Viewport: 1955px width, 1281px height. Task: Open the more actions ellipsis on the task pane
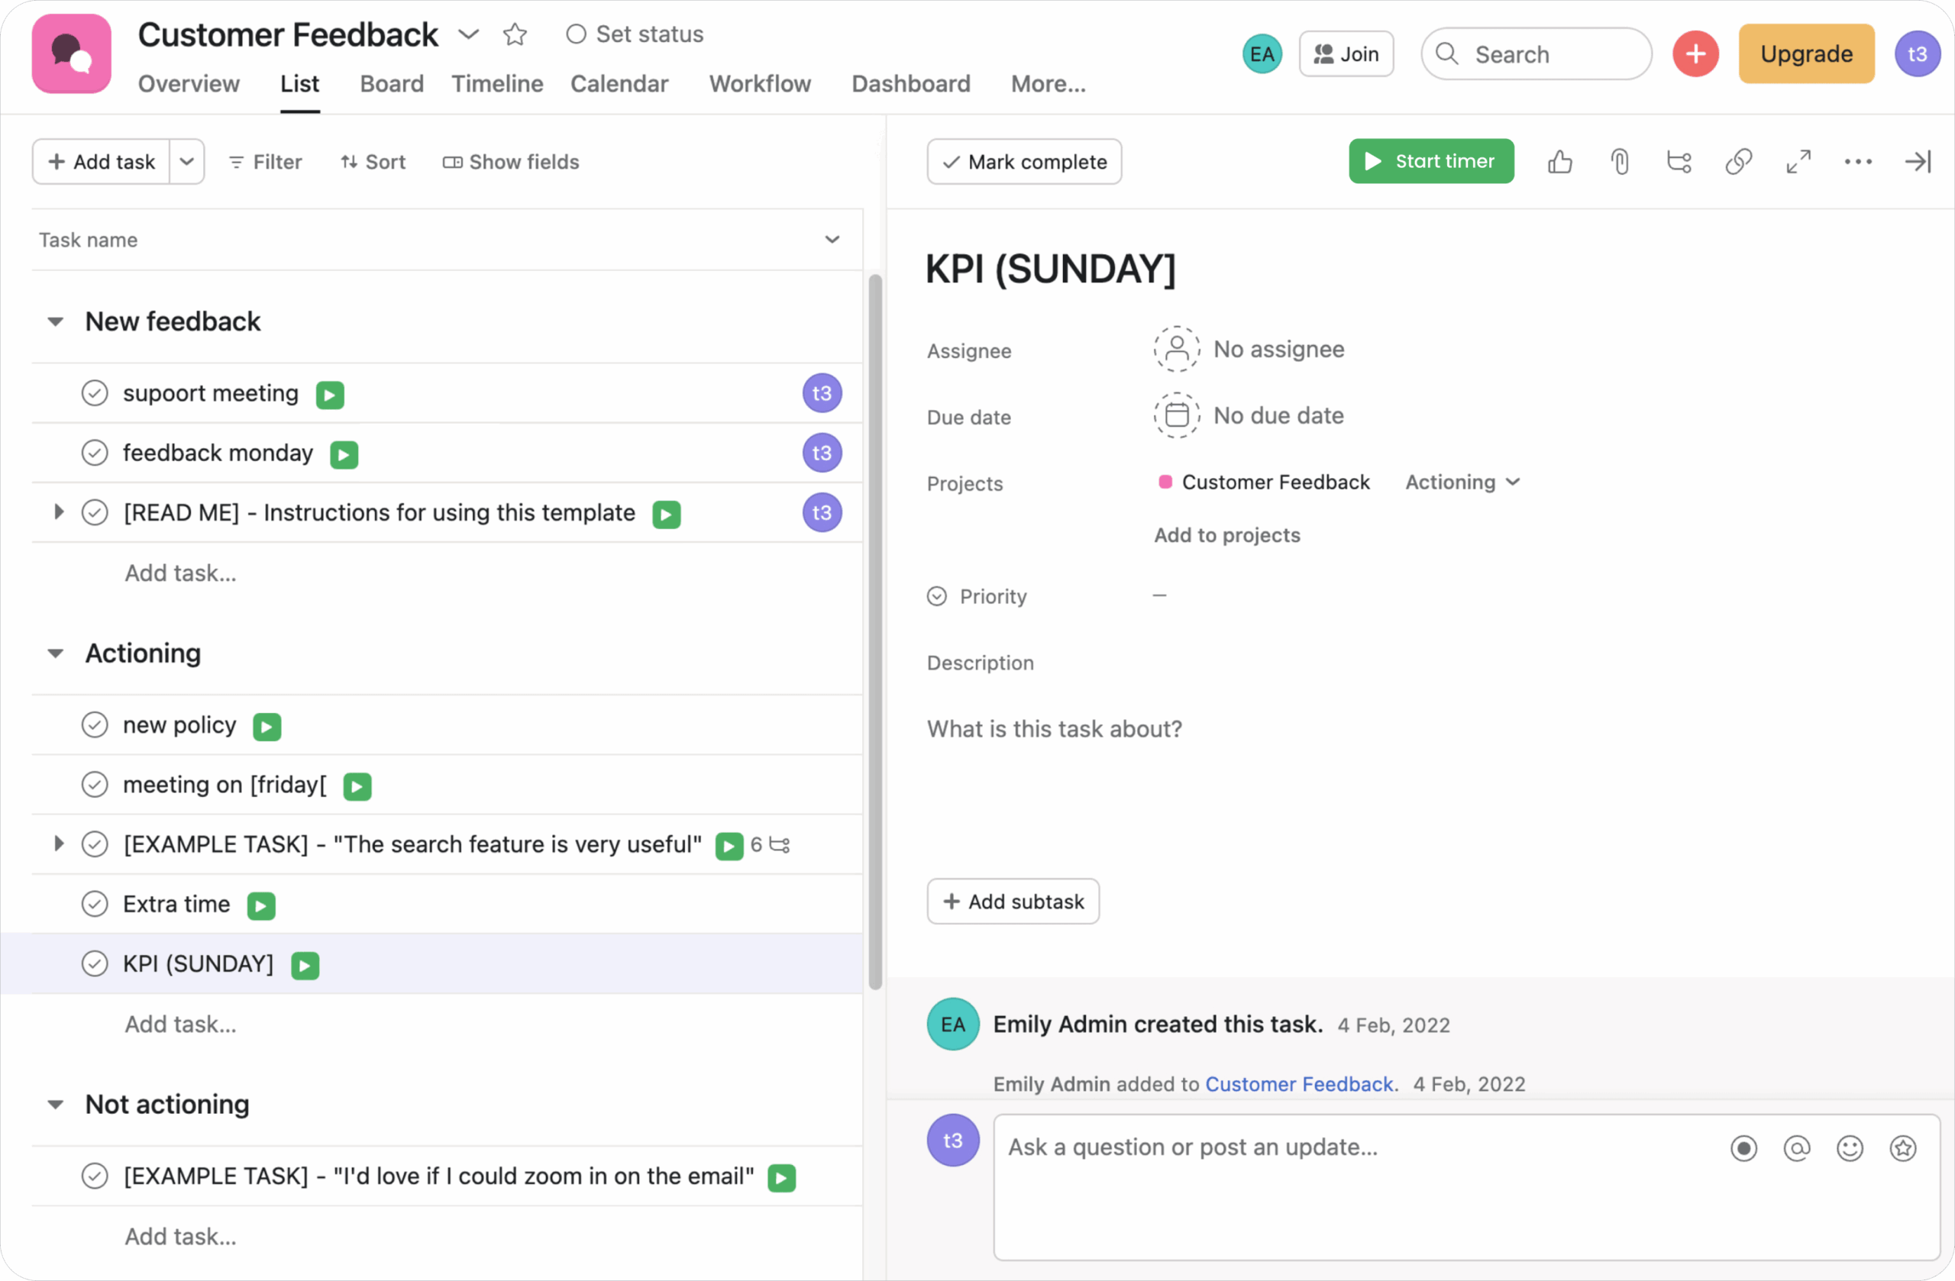[1858, 162]
